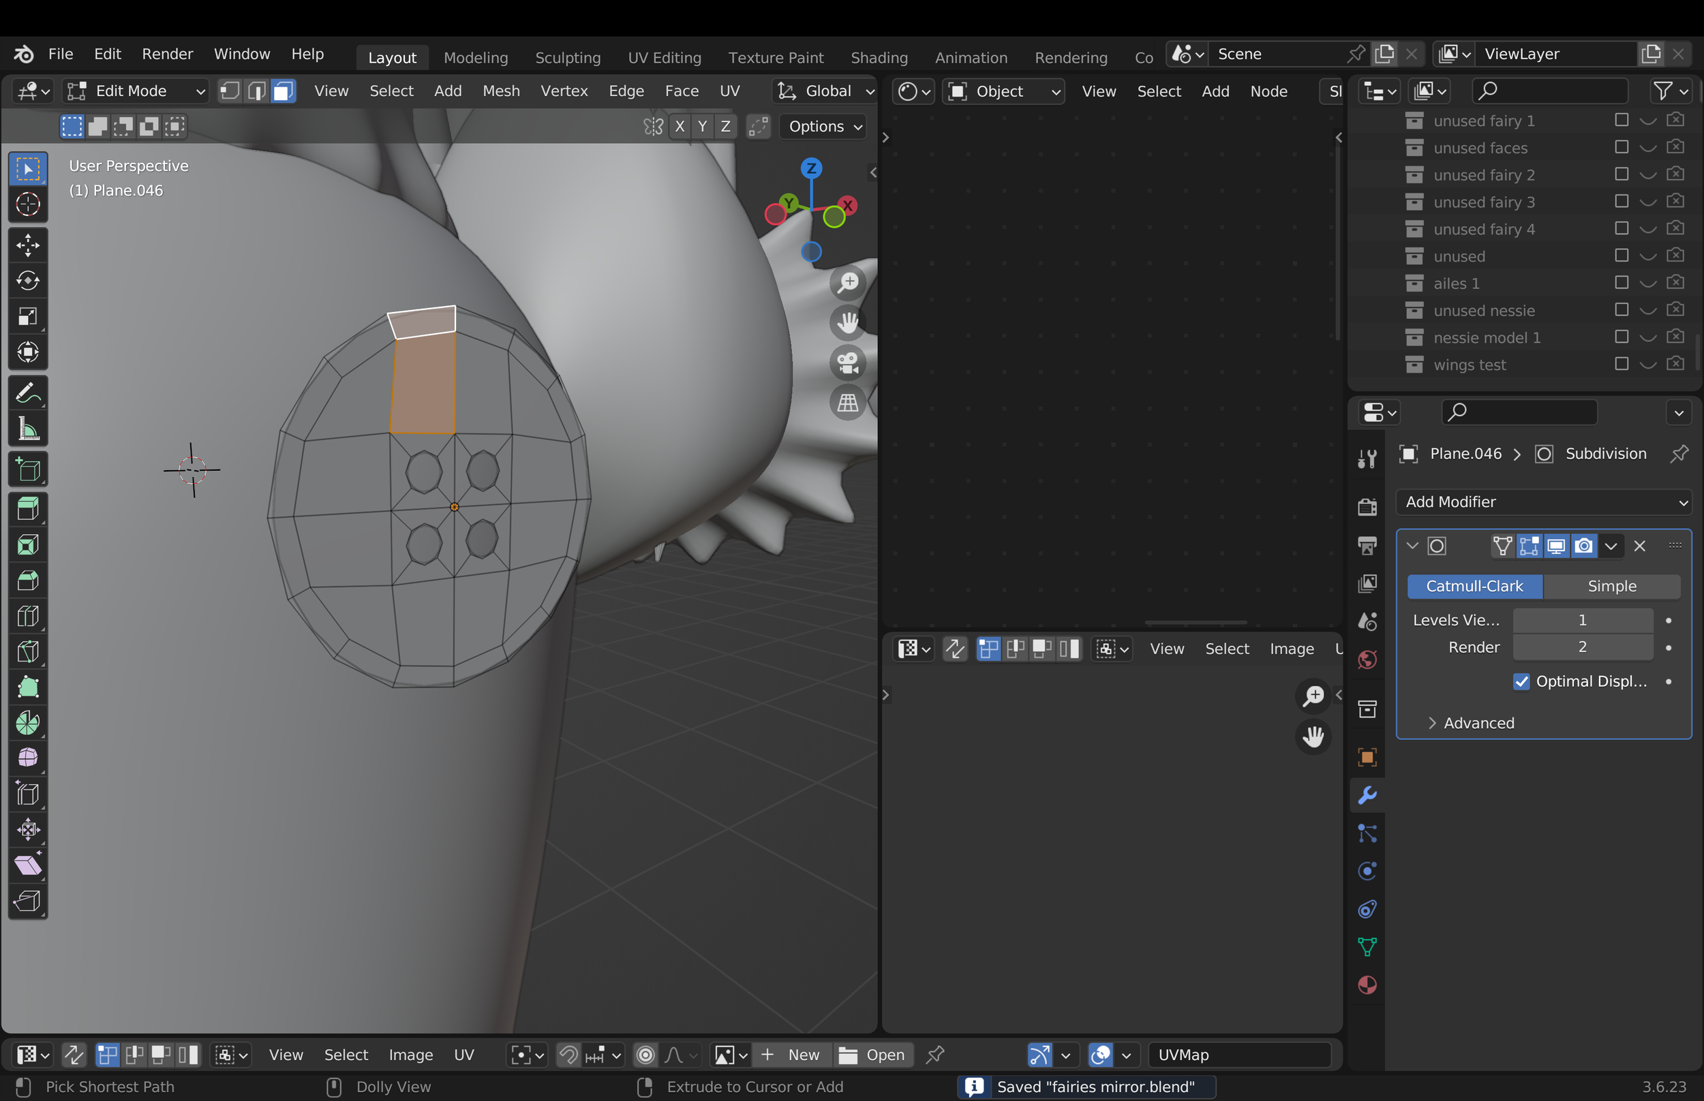This screenshot has width=1704, height=1101.
Task: Open the Edit Mode dropdown
Action: (x=135, y=91)
